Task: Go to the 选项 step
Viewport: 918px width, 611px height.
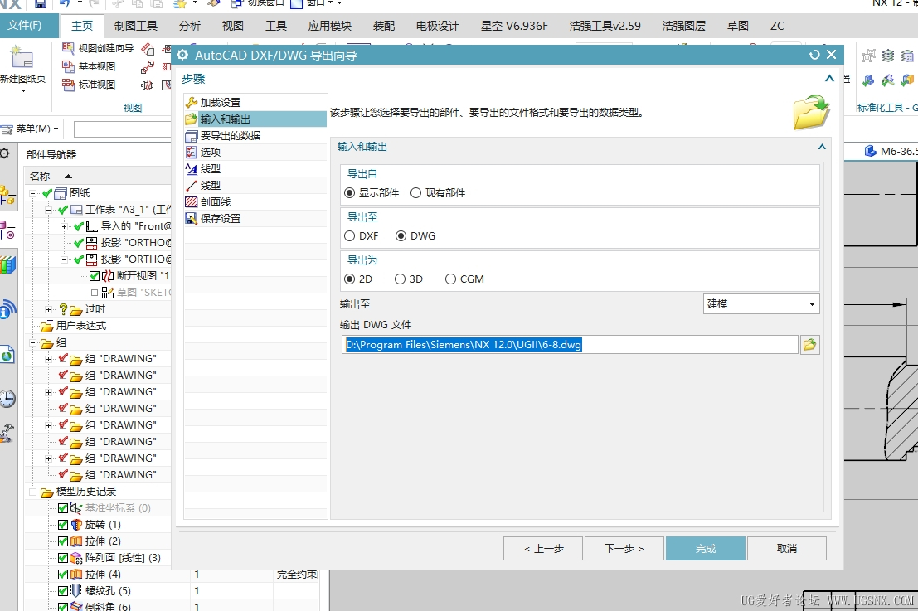Action: click(255, 153)
